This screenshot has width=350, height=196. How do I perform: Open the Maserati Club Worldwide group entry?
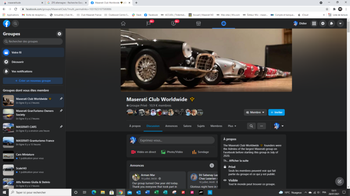(33, 100)
